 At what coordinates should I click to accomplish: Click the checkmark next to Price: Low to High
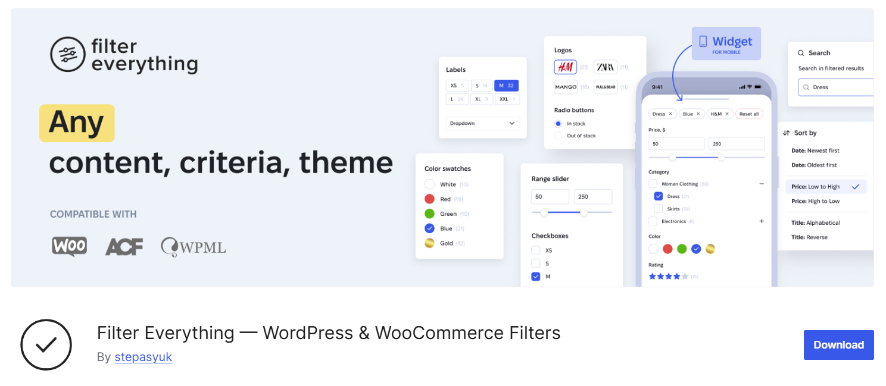click(856, 187)
